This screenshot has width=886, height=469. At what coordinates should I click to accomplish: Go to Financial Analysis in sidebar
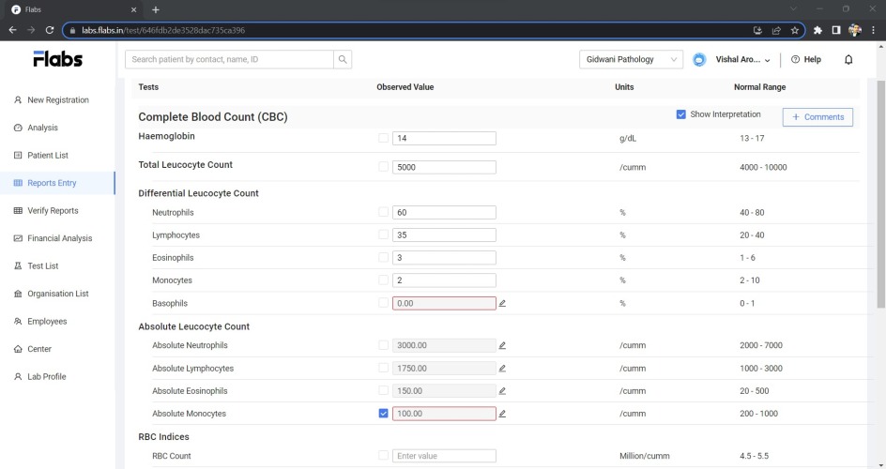click(59, 238)
